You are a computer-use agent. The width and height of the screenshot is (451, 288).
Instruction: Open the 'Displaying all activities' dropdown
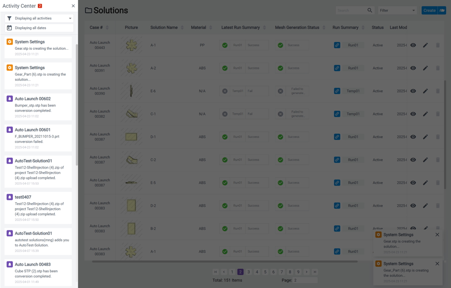coord(39,18)
